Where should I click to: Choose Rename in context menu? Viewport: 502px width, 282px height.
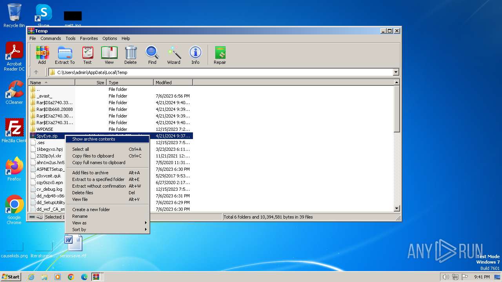(x=107, y=216)
